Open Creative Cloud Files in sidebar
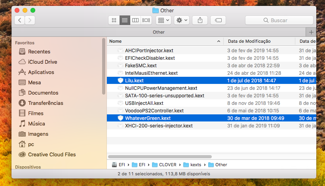The width and height of the screenshot is (325, 186). click(51, 154)
